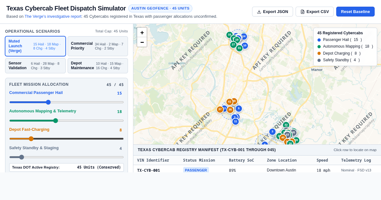This screenshot has width=381, height=200.
Task: Select gray map marker 45
Action: pyautogui.click(x=293, y=133)
